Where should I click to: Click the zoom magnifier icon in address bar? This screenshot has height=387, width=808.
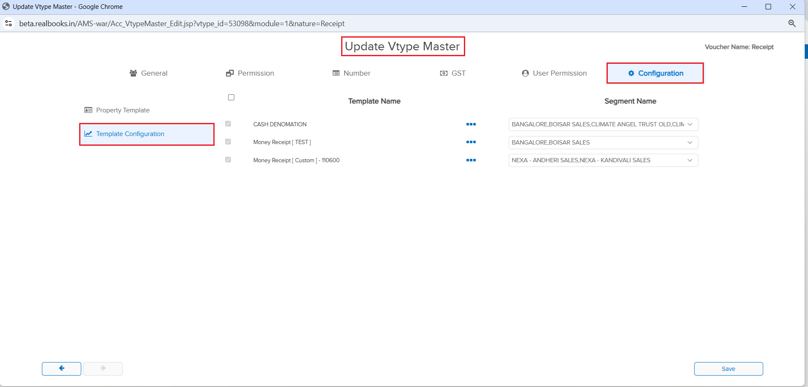791,24
